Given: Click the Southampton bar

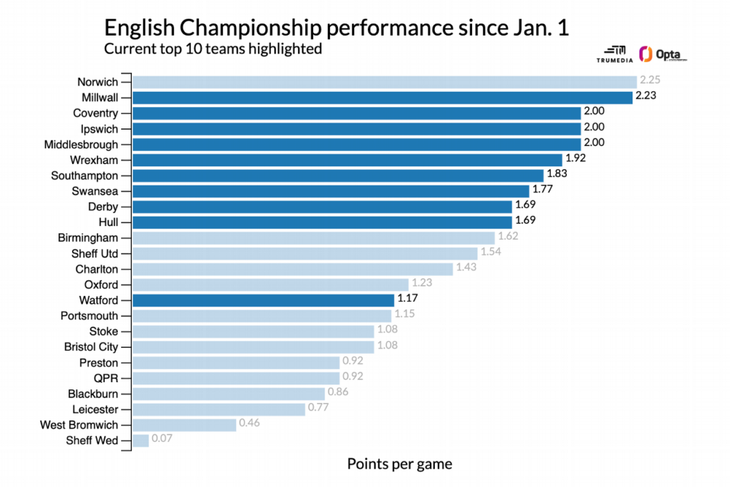Looking at the screenshot, I should [x=337, y=175].
